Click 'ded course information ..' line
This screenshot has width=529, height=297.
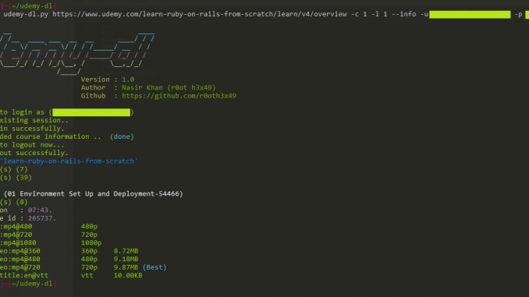coord(50,136)
